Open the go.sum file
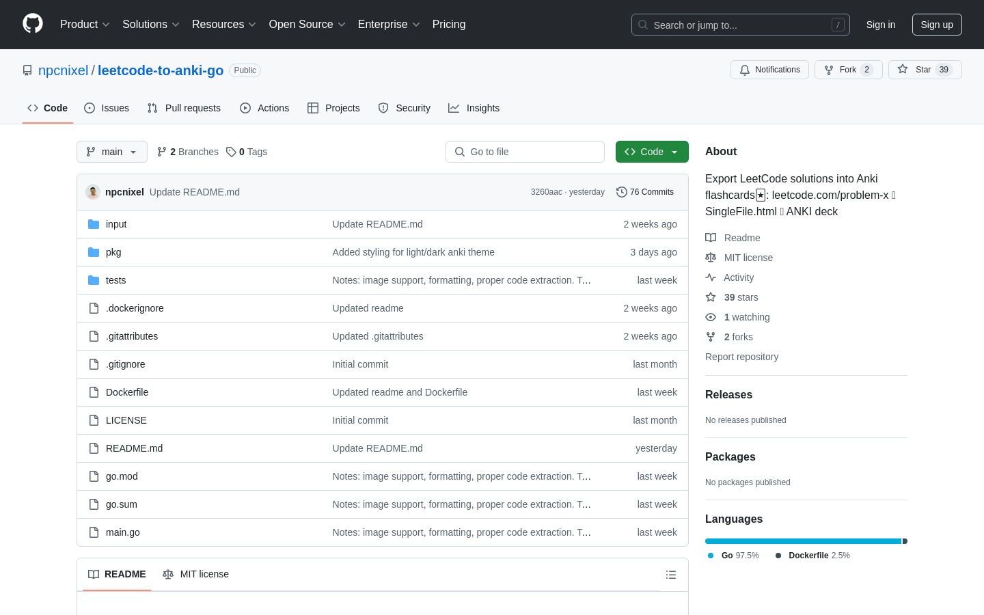 click(122, 504)
